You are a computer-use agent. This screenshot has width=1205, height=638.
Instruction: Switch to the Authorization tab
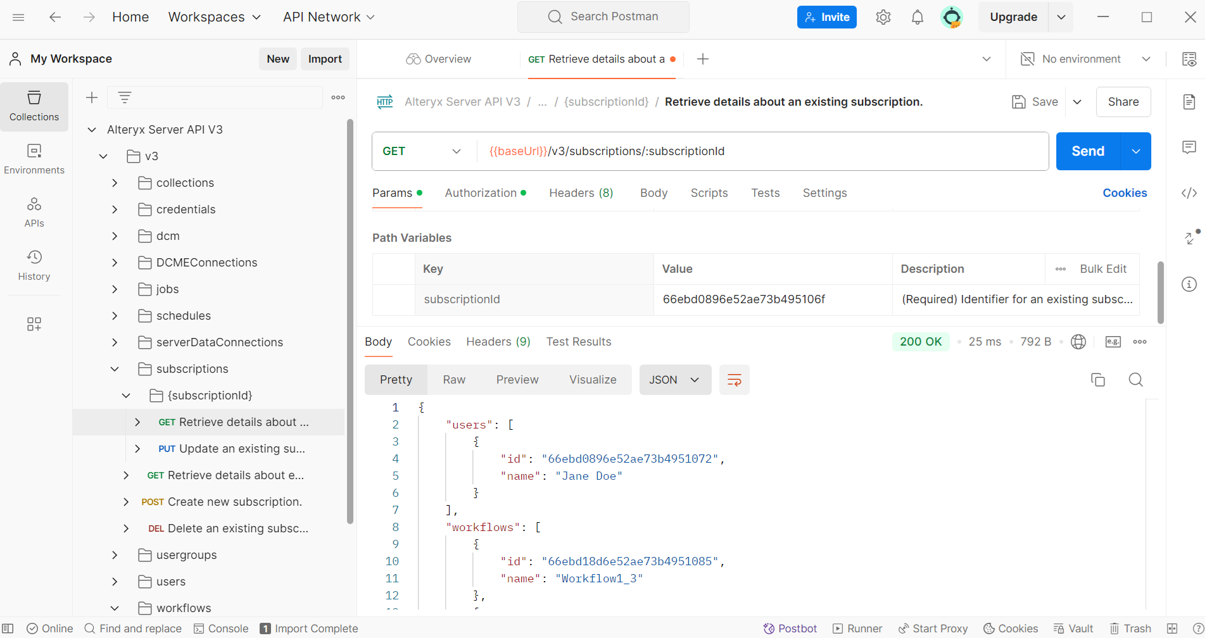point(481,193)
